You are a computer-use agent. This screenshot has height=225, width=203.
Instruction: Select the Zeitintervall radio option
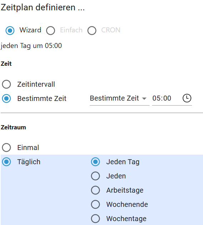[x=6, y=84]
